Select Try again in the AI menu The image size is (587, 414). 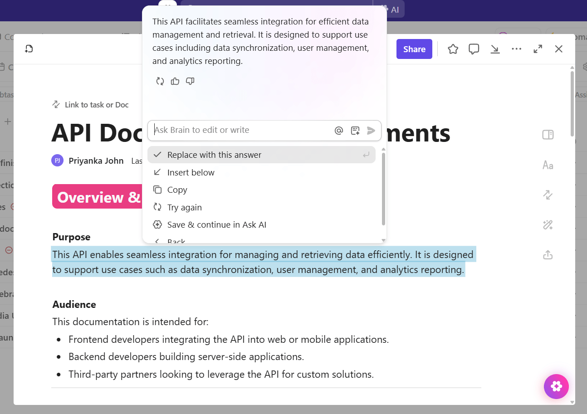[185, 207]
